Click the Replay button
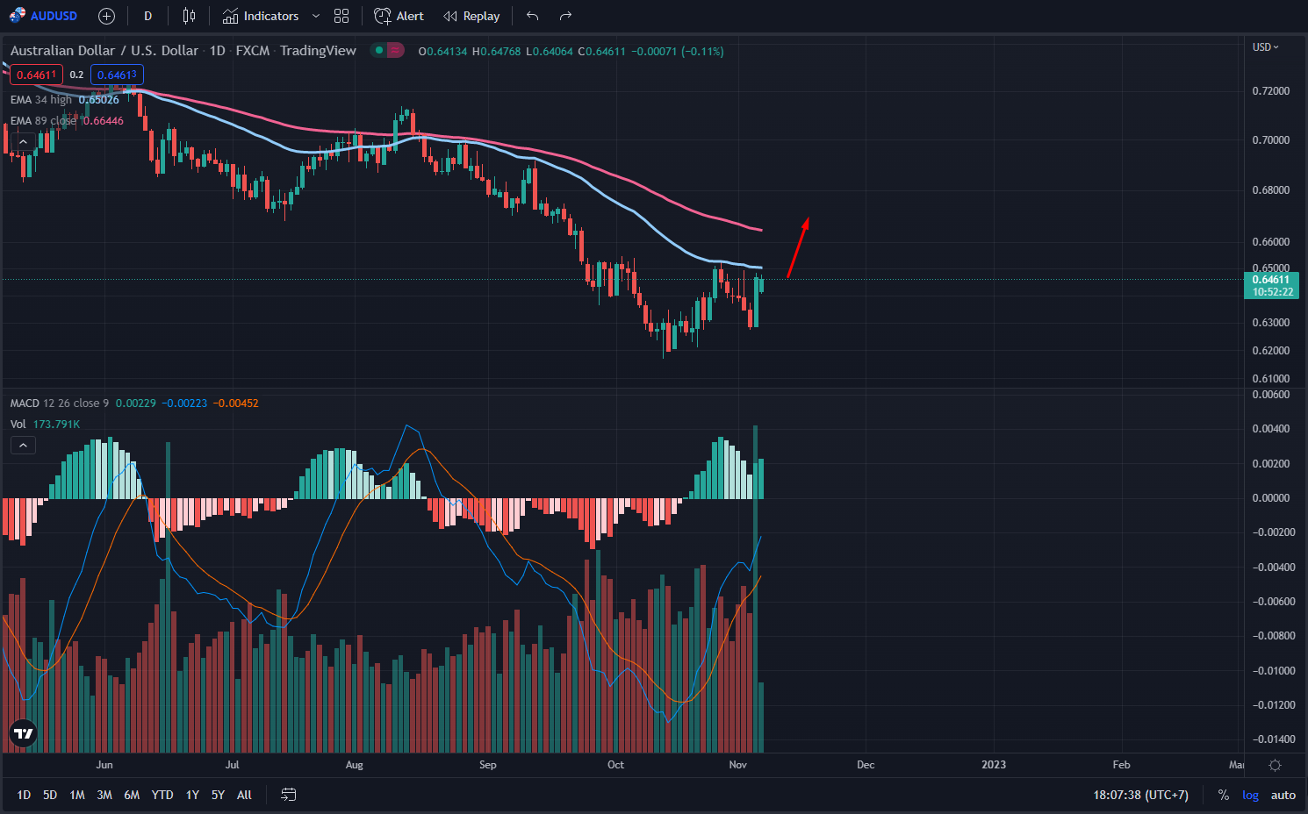This screenshot has width=1308, height=814. pos(471,16)
